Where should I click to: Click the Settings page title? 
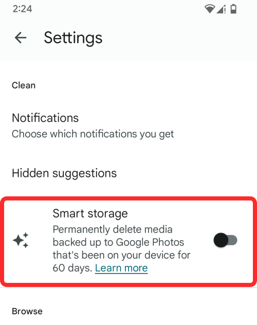73,38
